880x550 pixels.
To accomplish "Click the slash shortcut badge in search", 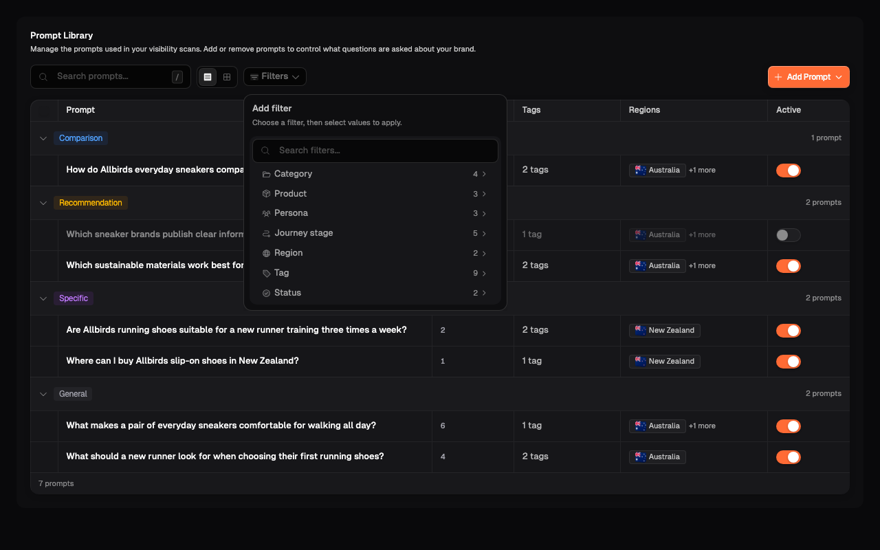I will coord(177,77).
